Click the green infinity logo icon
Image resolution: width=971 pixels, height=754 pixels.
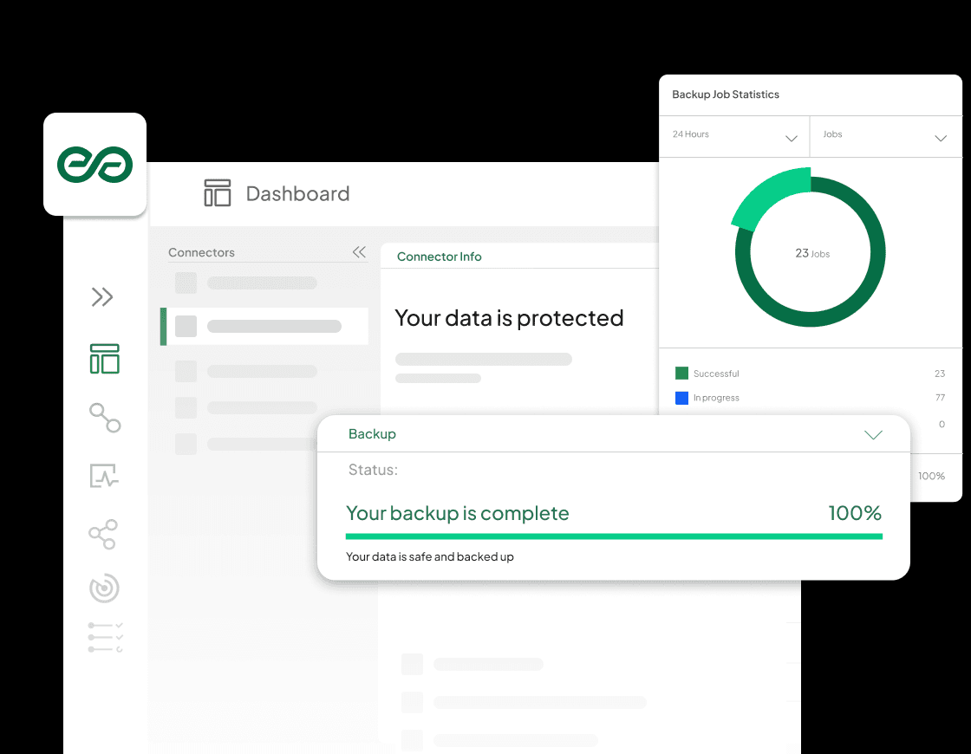[94, 164]
